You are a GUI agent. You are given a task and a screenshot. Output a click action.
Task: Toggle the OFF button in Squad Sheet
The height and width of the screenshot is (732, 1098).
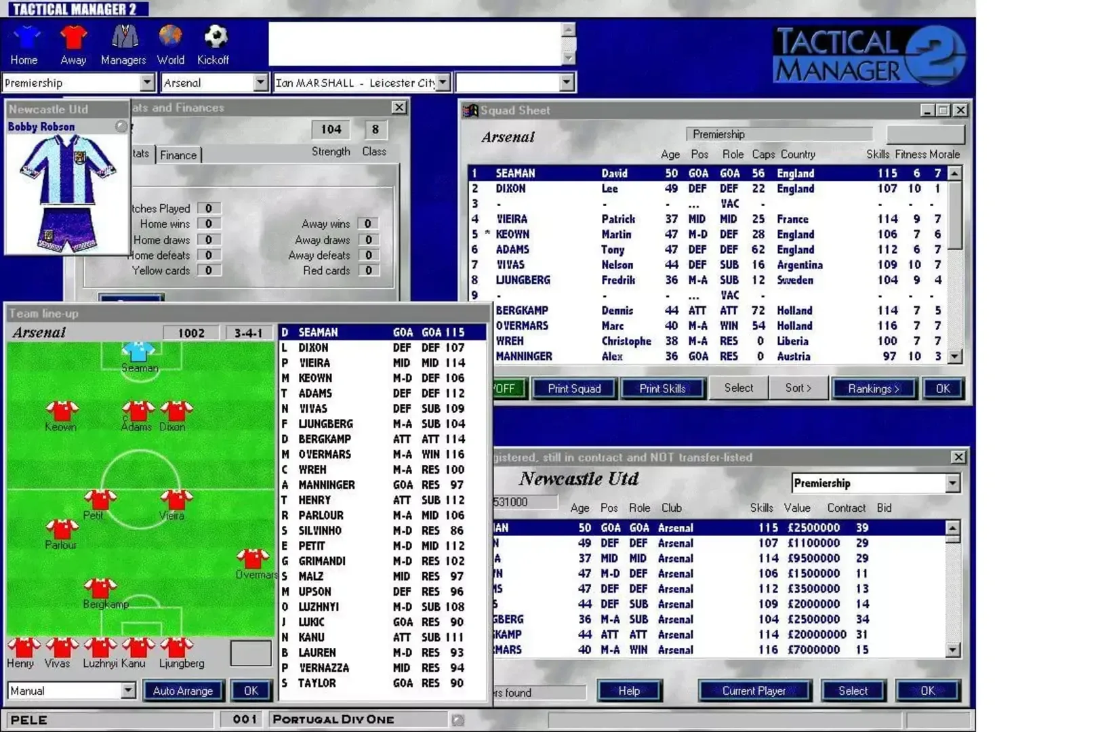[506, 388]
